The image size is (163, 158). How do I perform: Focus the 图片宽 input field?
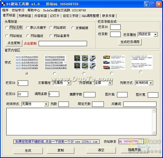pyautogui.click(x=153, y=95)
